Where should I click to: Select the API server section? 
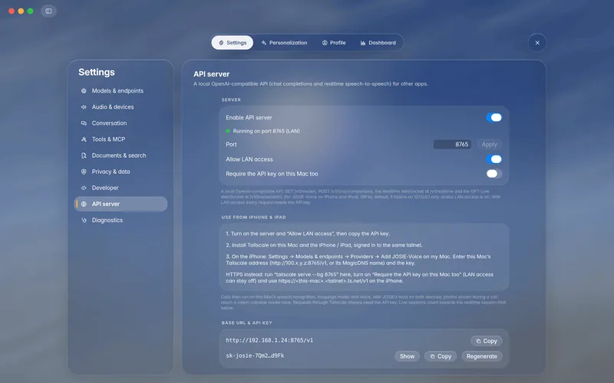[120, 204]
